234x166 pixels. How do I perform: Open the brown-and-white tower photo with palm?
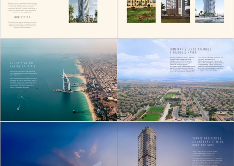coord(175,11)
